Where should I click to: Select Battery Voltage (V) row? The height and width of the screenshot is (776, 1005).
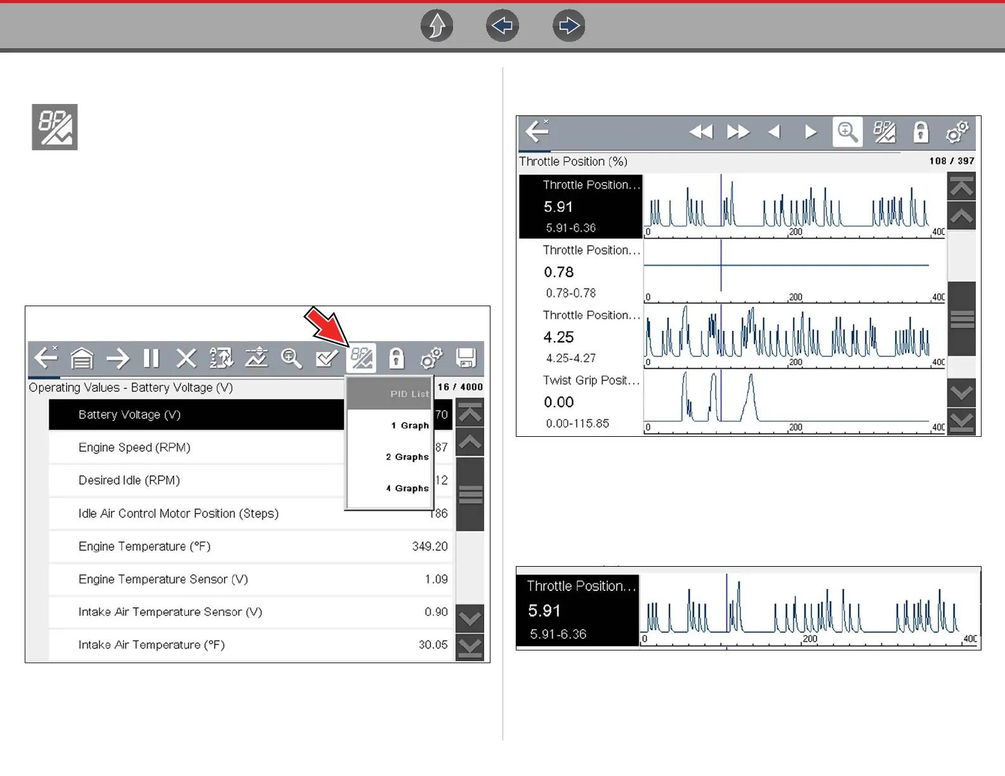(x=251, y=415)
